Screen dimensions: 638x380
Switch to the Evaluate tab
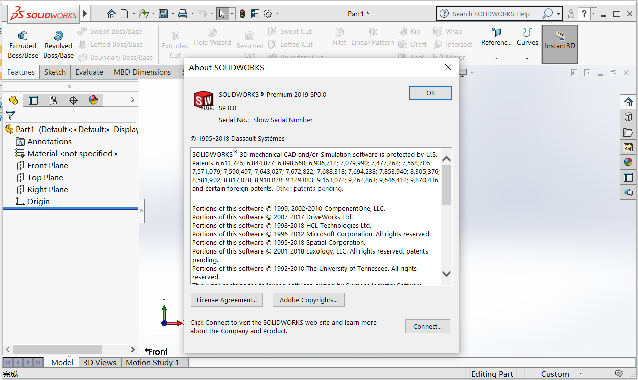coord(89,72)
